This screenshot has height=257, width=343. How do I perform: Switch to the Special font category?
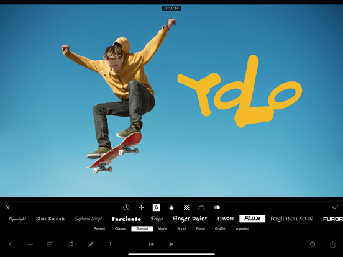coord(142,228)
